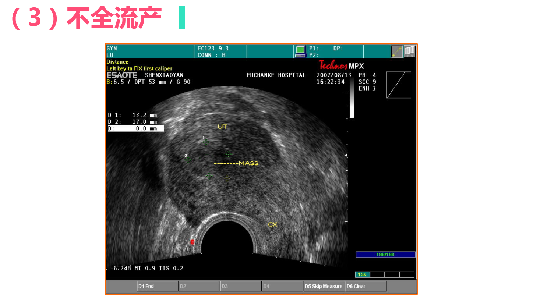Click the FUCHANKE HOSPITAL text
537x298 pixels.
click(x=276, y=75)
